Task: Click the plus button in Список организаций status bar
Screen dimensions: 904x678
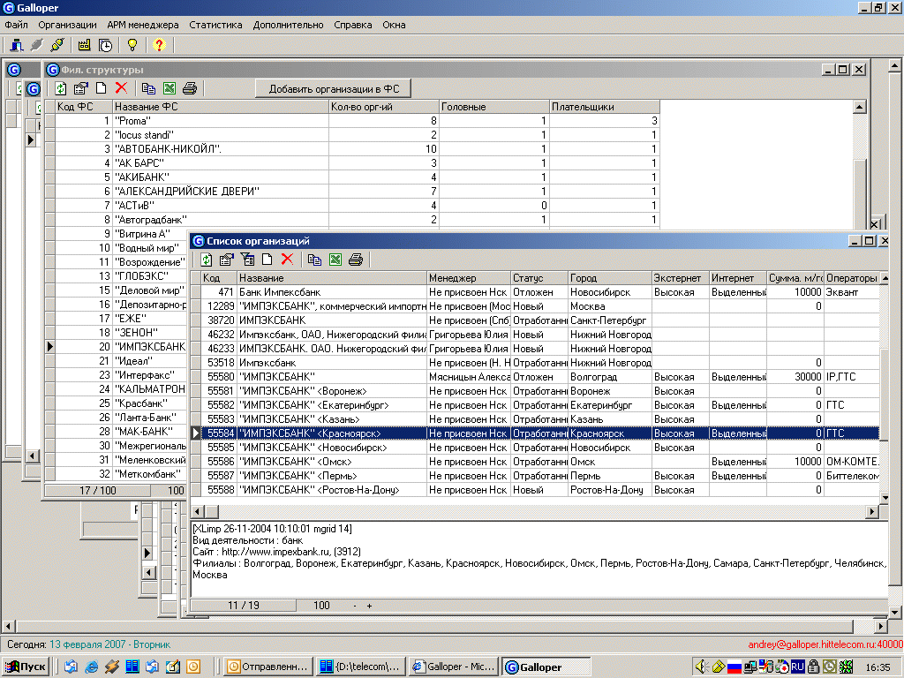Action: point(369,606)
